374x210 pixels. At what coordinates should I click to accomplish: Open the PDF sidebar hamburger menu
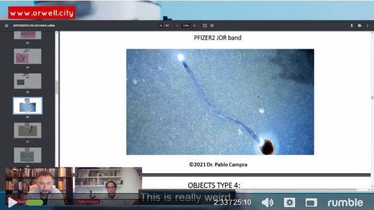click(6, 26)
